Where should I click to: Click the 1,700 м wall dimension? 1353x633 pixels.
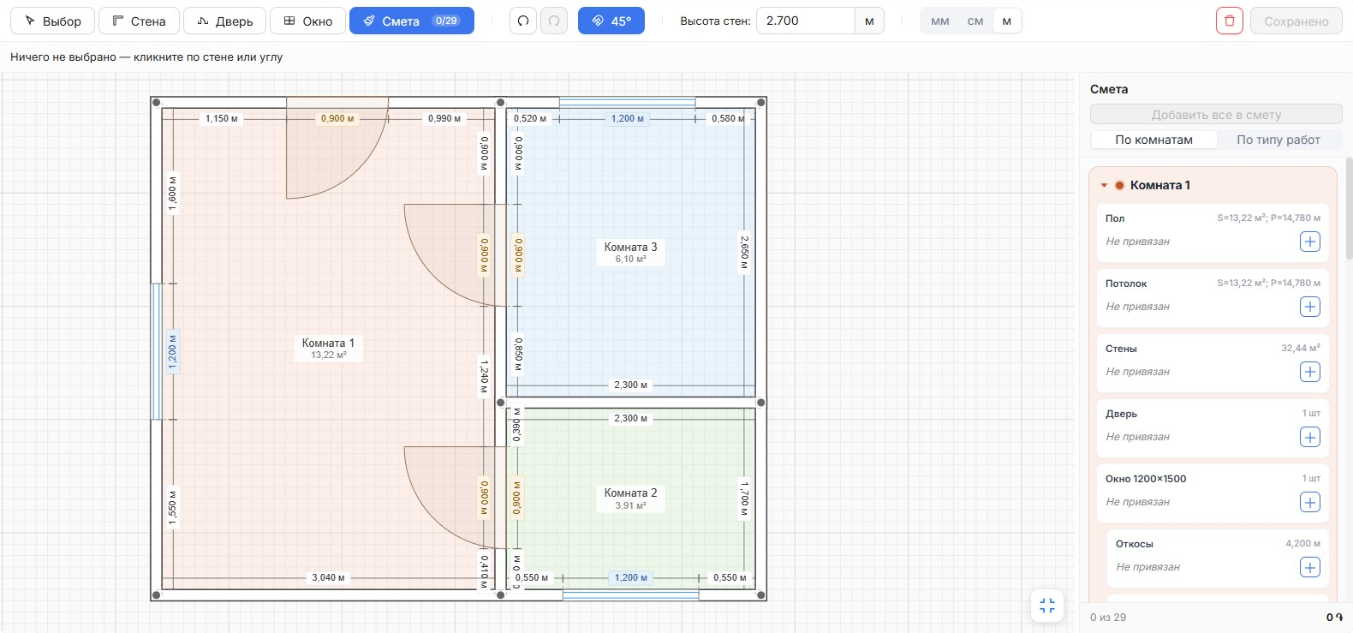744,498
